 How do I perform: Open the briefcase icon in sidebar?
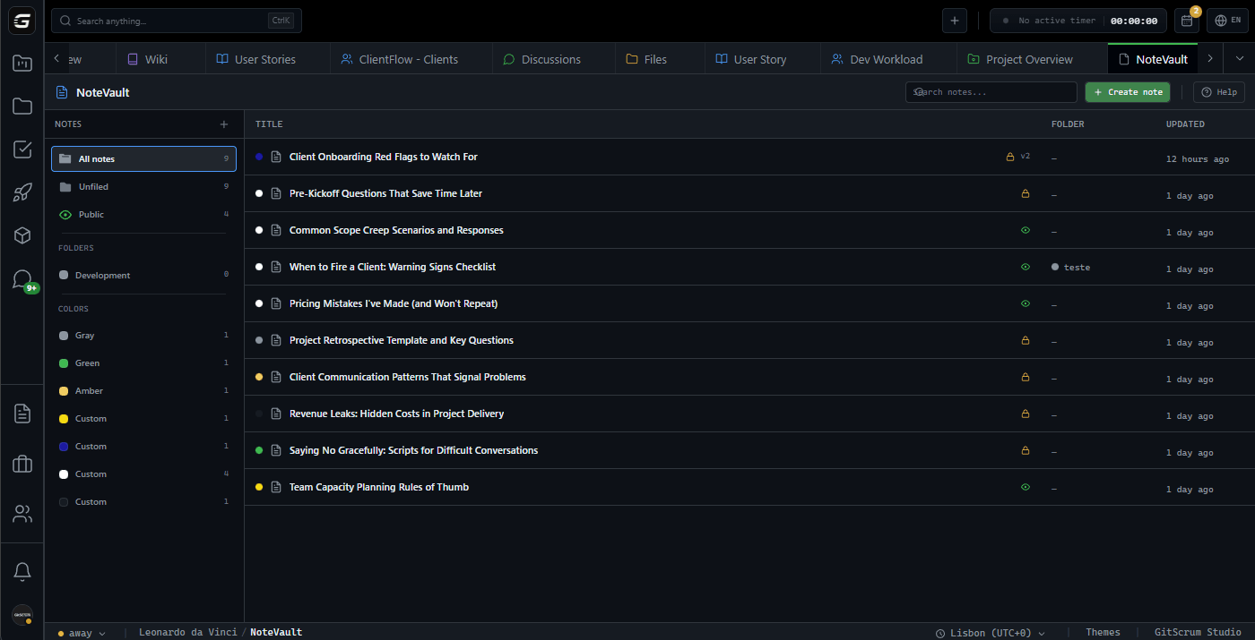(x=22, y=464)
